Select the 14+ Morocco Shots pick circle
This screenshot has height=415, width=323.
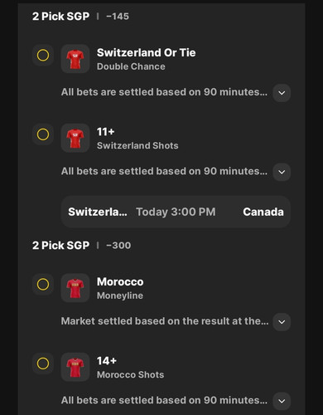point(43,364)
